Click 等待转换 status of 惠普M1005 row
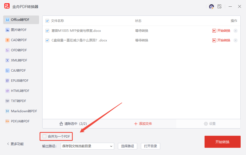 142,31
